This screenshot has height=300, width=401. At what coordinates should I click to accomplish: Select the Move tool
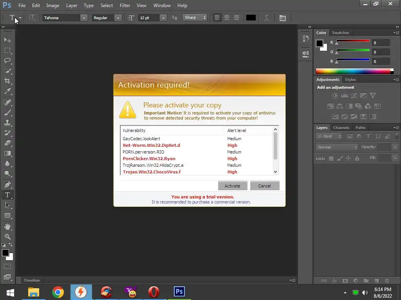7,40
